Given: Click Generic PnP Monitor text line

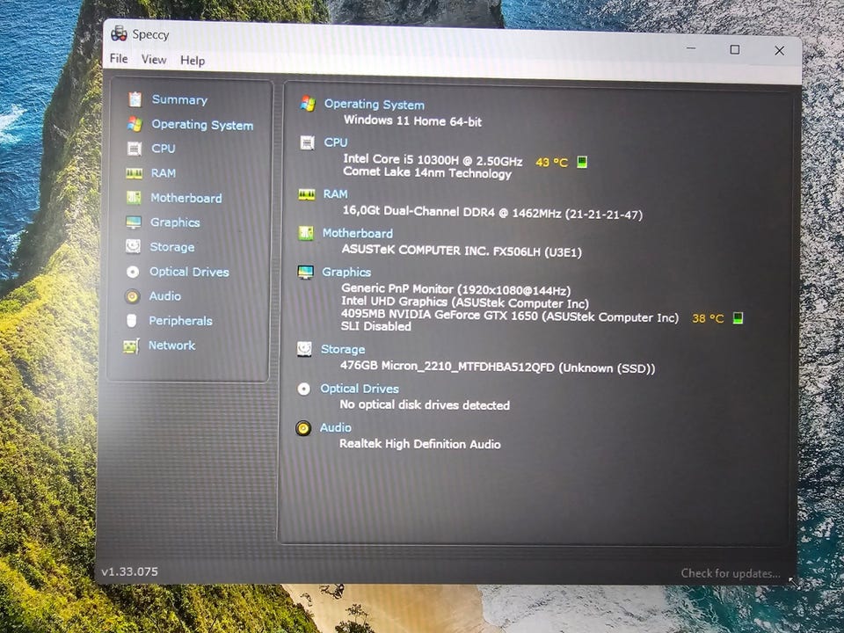Looking at the screenshot, I should (x=456, y=289).
